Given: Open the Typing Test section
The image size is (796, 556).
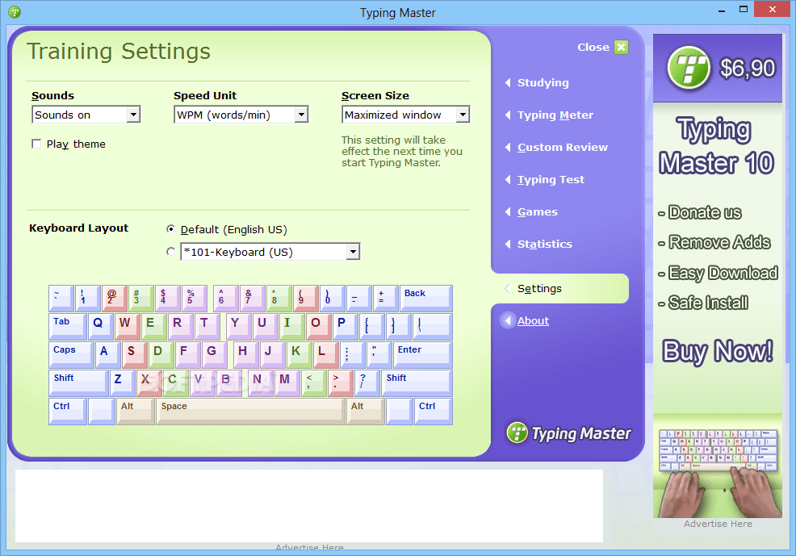Looking at the screenshot, I should (x=551, y=180).
